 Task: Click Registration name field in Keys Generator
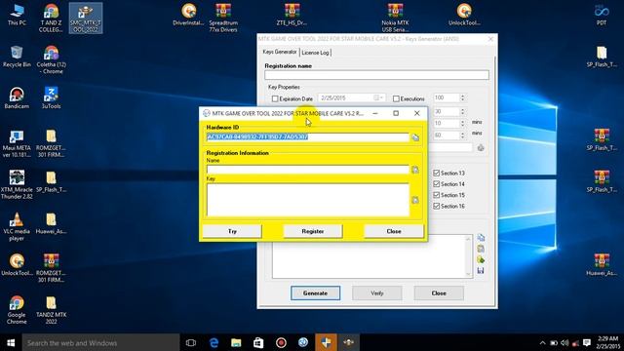pos(376,75)
